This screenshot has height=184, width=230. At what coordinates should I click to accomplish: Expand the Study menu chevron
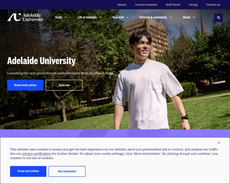point(66,17)
